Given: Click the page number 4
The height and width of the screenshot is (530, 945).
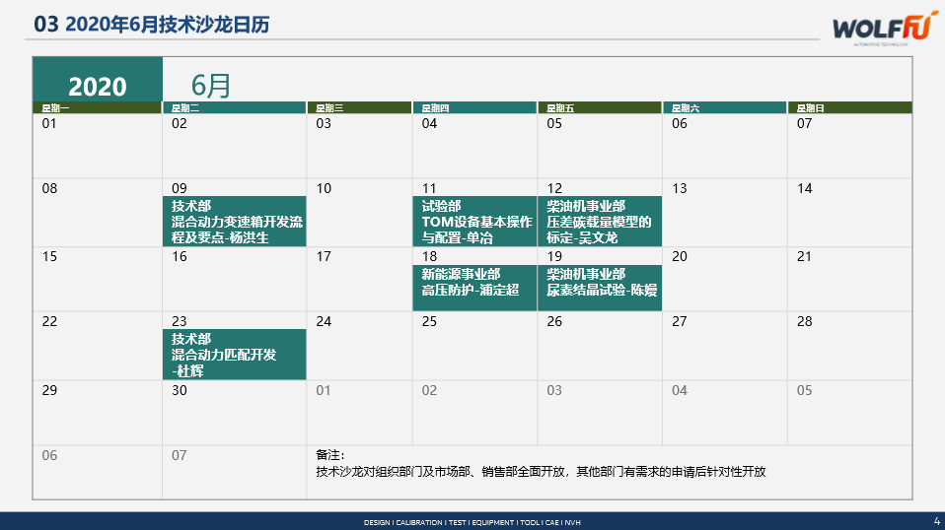Looking at the screenshot, I should coord(936,520).
